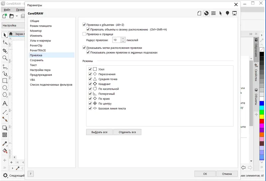This screenshot has height=181, width=266.
Task: Uncheck the Средняя точка snapping mode
Action: [90, 79]
